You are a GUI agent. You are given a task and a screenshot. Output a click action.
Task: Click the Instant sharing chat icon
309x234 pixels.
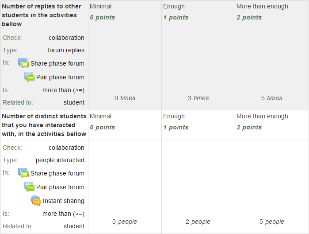tap(36, 201)
